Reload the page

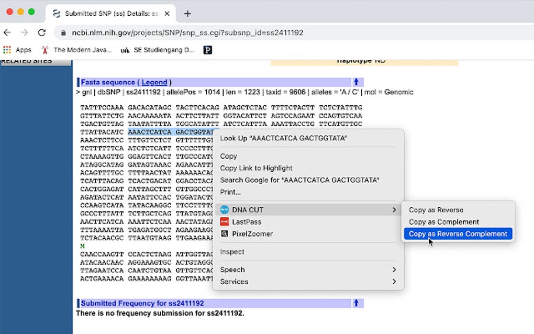pyautogui.click(x=42, y=32)
